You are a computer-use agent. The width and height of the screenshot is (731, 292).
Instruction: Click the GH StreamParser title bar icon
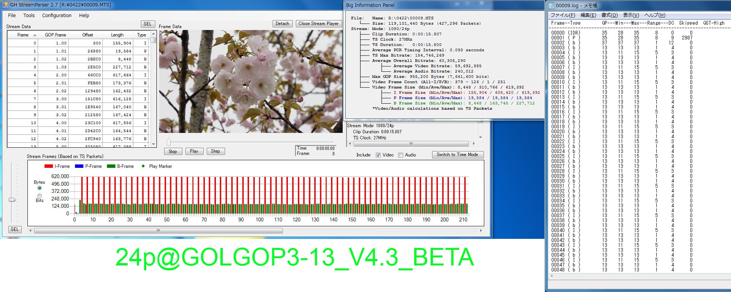(x=5, y=5)
